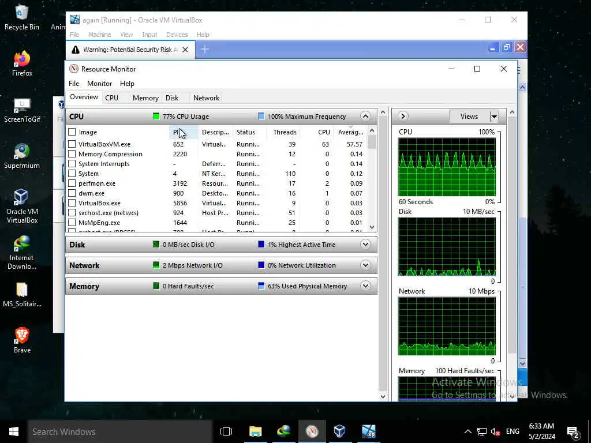
Task: Open Internet Download Manager in taskbar
Action: click(x=283, y=431)
